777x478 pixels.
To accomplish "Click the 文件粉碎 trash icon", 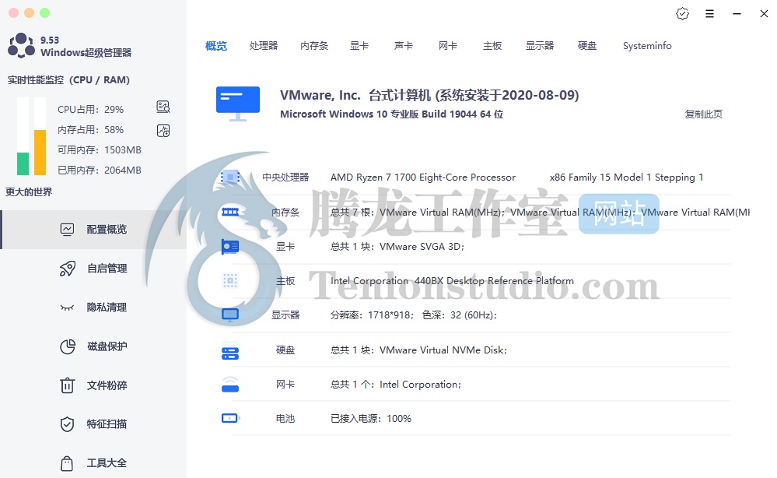I will pyautogui.click(x=68, y=385).
